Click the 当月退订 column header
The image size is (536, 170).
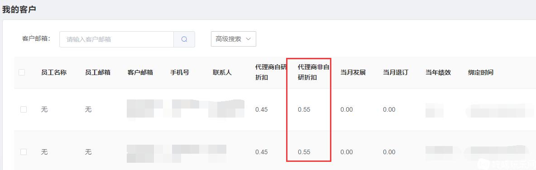point(396,72)
